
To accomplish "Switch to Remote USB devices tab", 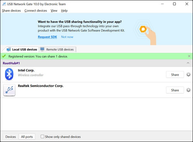I will 58,49.
